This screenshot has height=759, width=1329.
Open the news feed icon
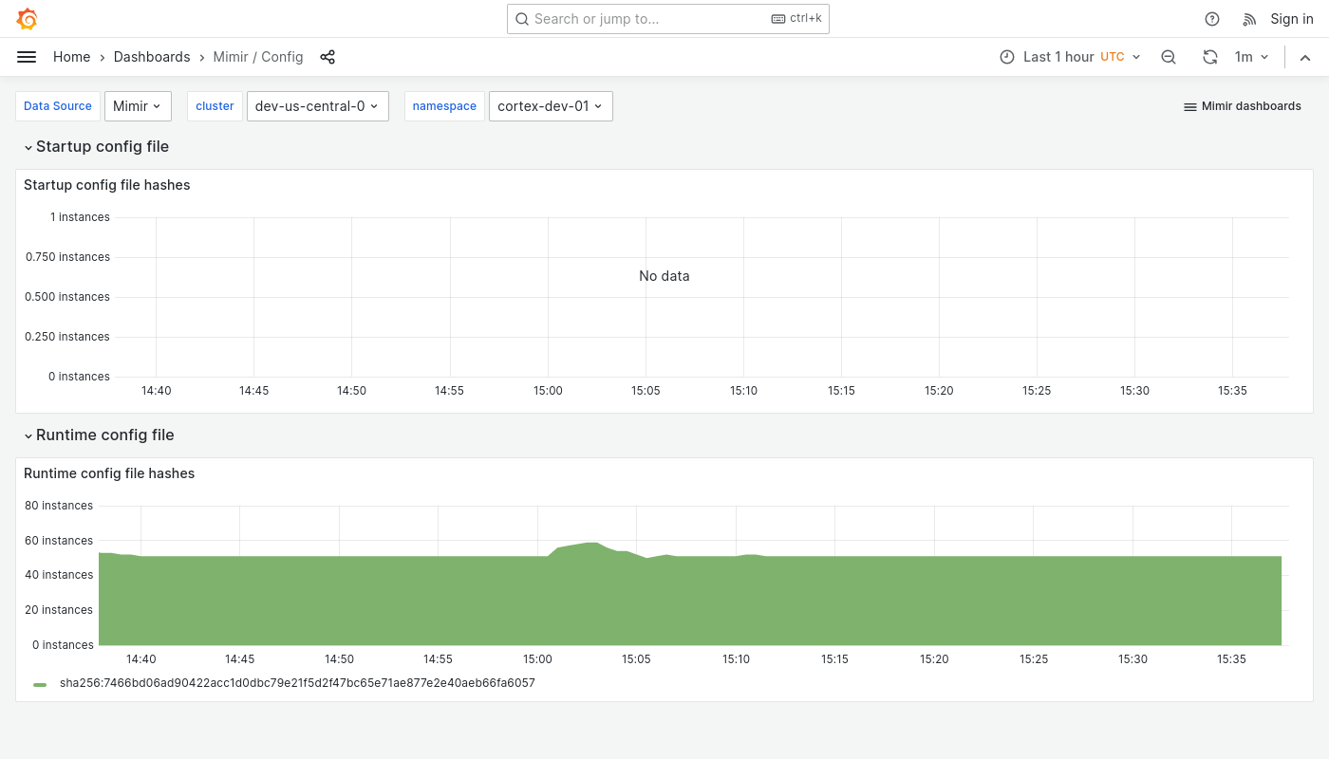click(x=1249, y=19)
